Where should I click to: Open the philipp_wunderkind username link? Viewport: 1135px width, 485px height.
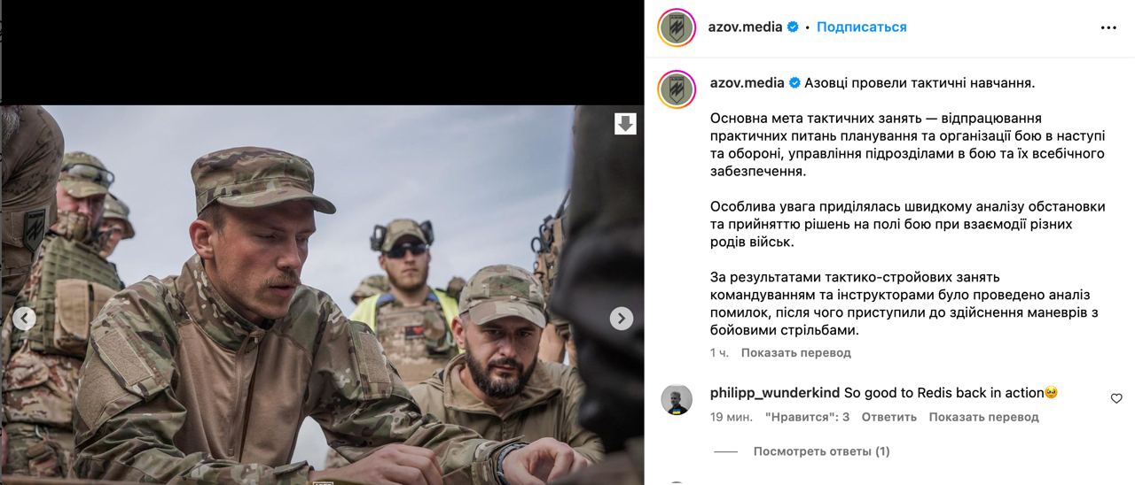(x=775, y=392)
